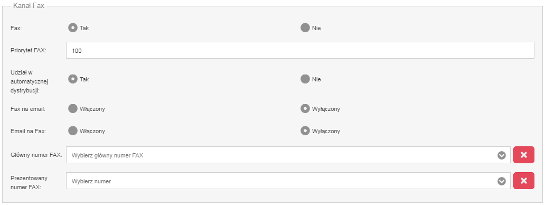Click the Fax na email label
Screen dimensions: 545x205
tap(28, 109)
